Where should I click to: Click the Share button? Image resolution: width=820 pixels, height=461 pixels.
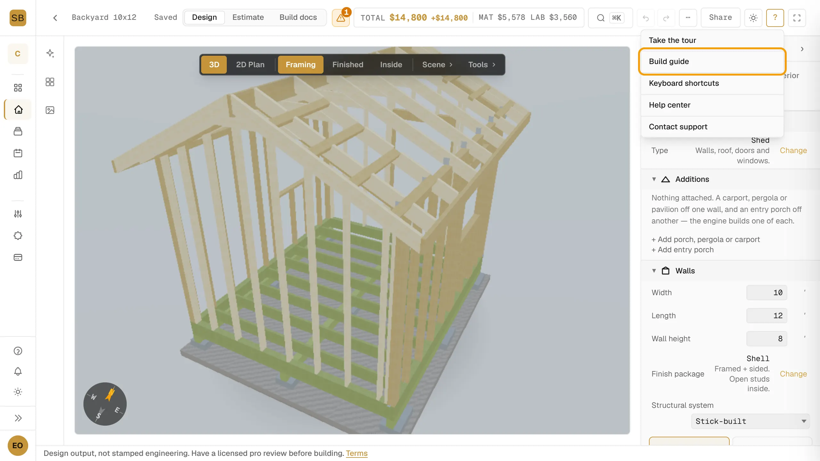coord(720,18)
